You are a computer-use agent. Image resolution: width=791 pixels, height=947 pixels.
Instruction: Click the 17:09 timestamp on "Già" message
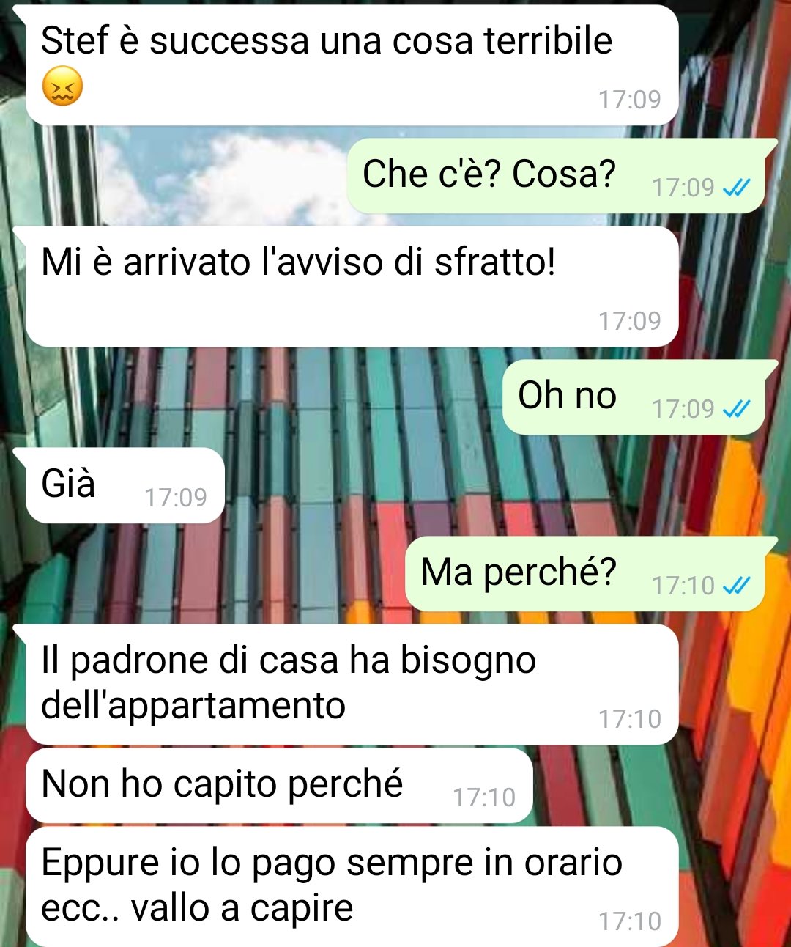(176, 498)
